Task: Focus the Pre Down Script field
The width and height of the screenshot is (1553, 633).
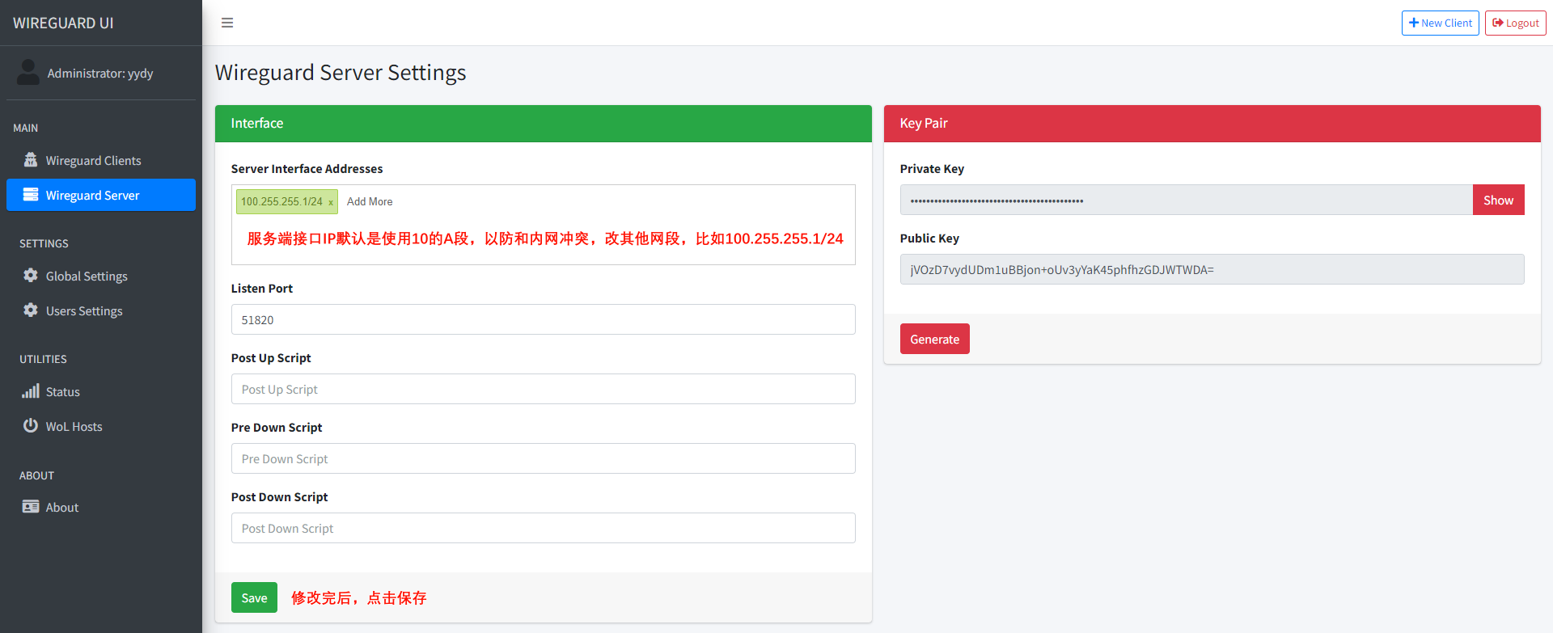Action: coord(544,458)
